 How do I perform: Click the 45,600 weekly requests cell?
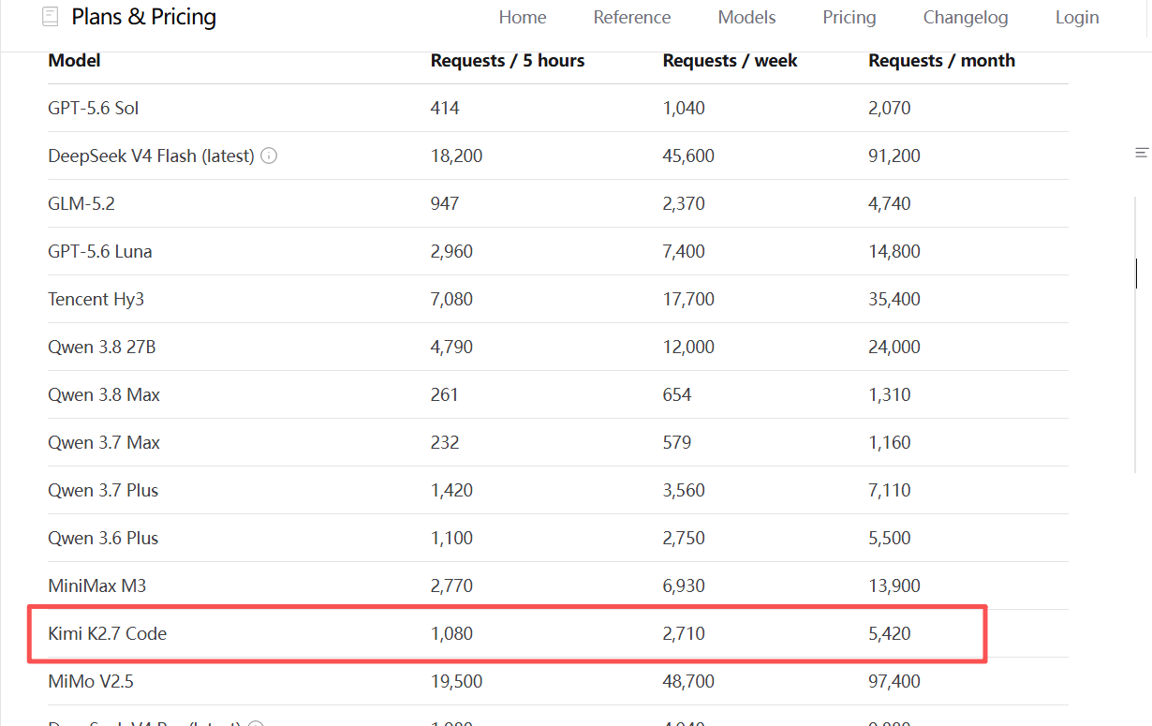coord(688,156)
